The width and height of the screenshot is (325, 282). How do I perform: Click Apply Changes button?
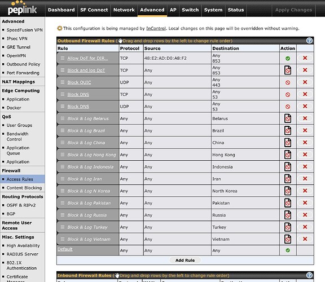[293, 10]
